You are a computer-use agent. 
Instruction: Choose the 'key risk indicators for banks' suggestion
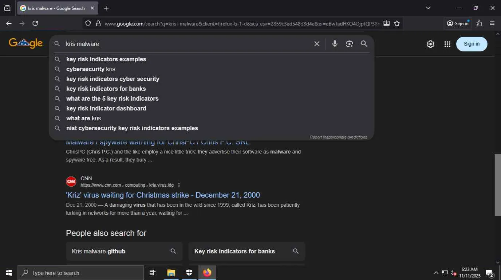point(211,89)
